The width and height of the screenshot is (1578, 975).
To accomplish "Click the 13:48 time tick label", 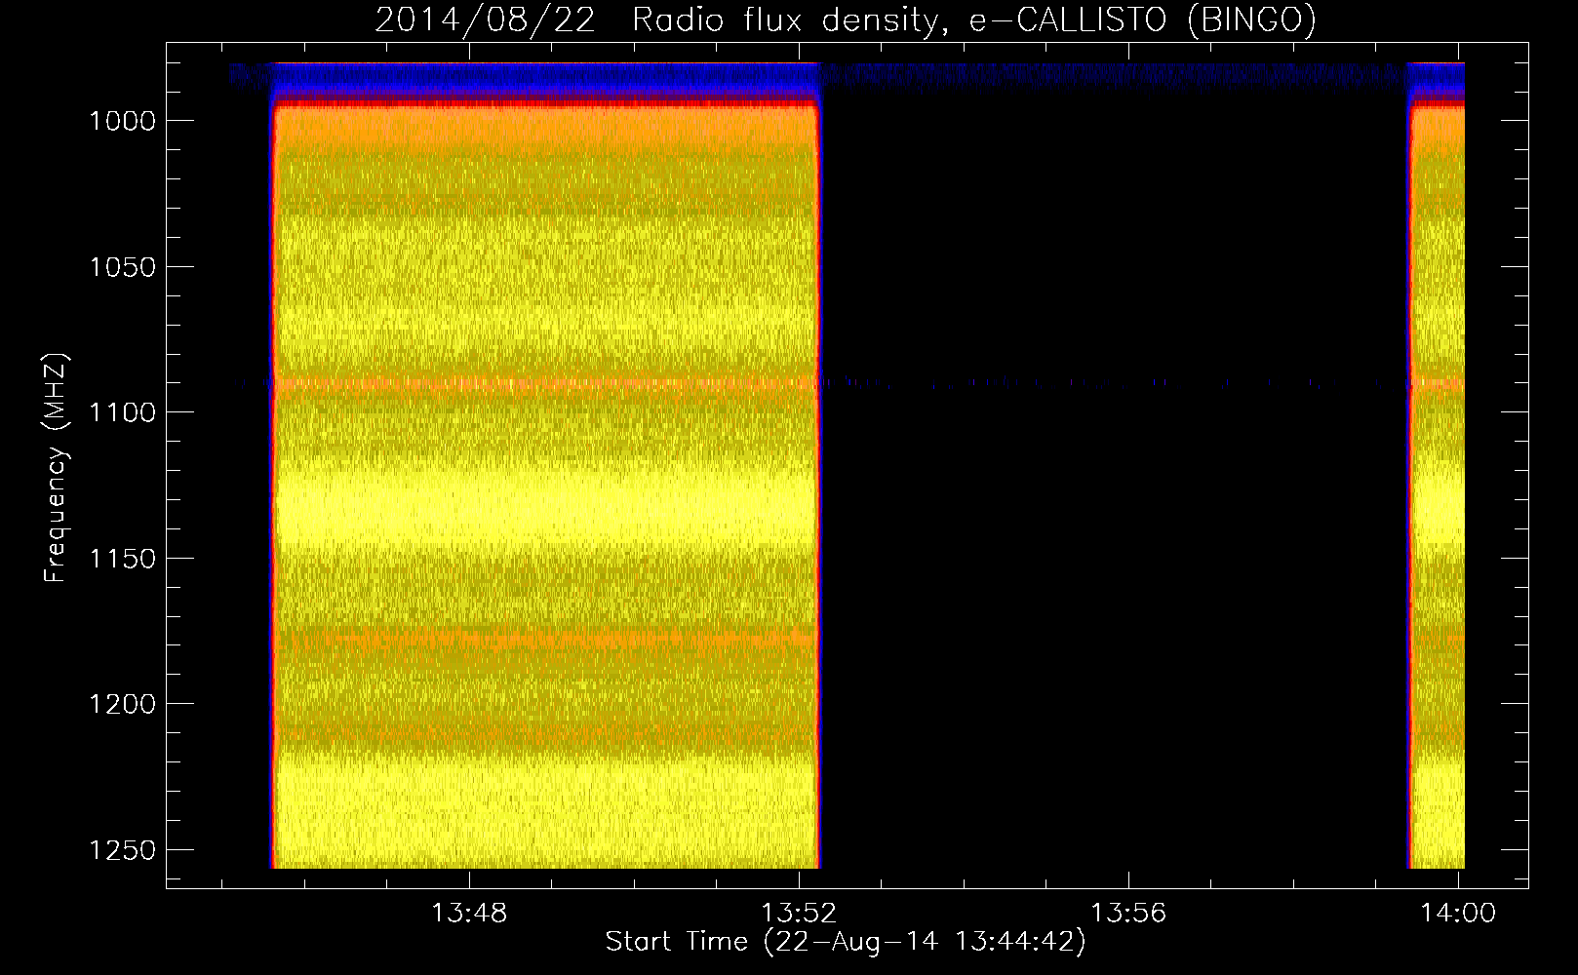I will (x=470, y=914).
